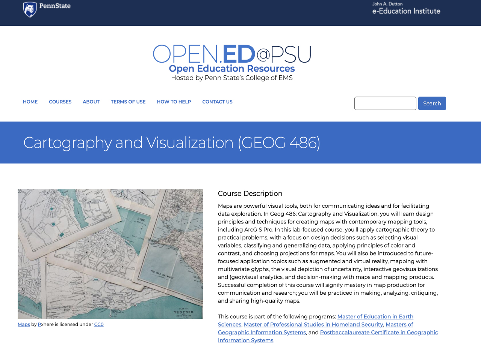Open Masters of Geographic Information Systems link

(x=262, y=332)
